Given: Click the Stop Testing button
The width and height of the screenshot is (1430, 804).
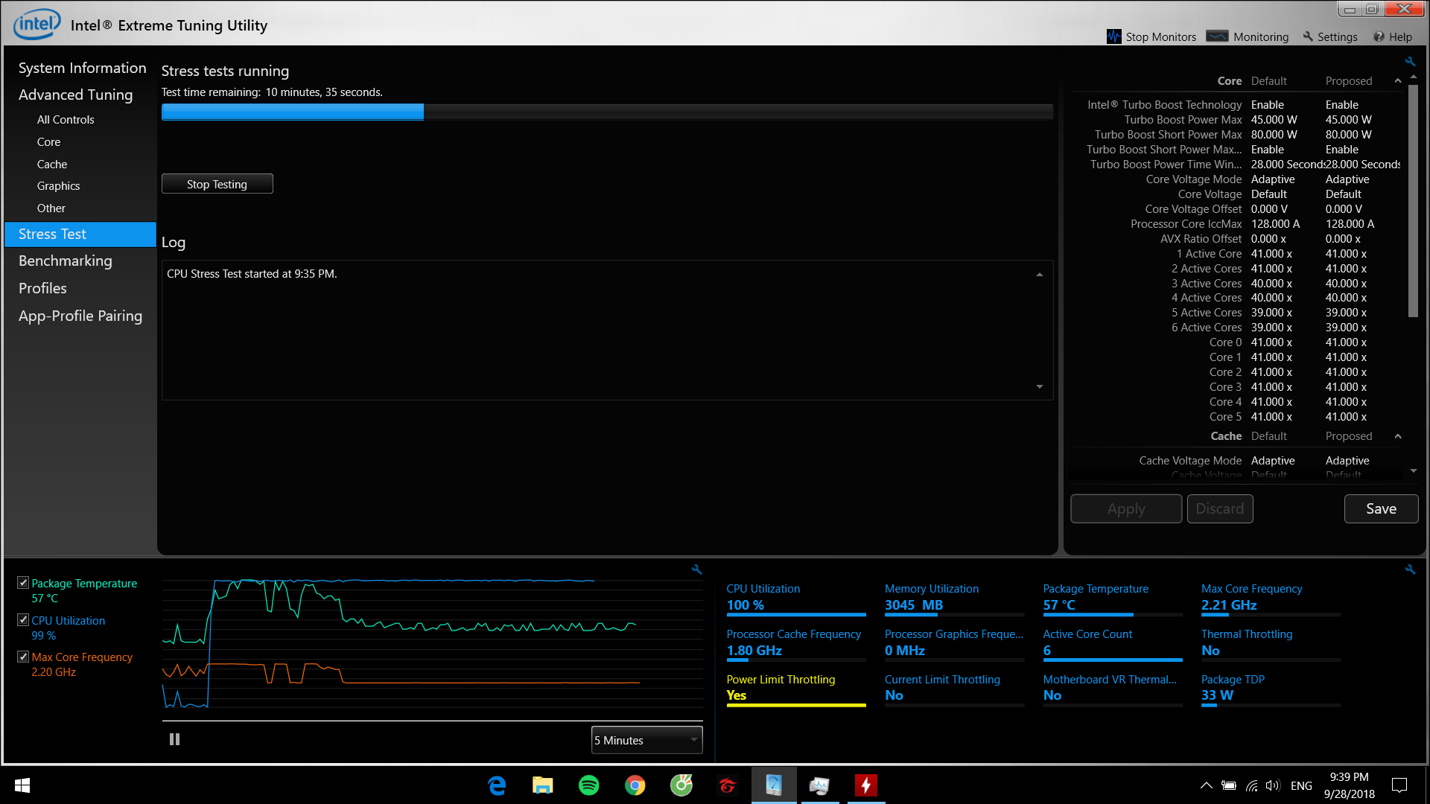Looking at the screenshot, I should (x=217, y=184).
